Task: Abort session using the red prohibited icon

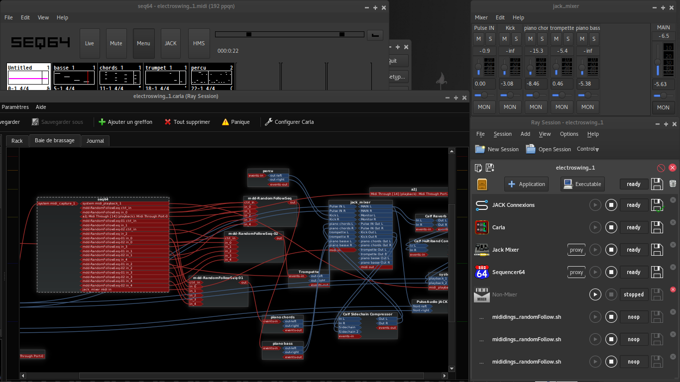Action: (661, 168)
